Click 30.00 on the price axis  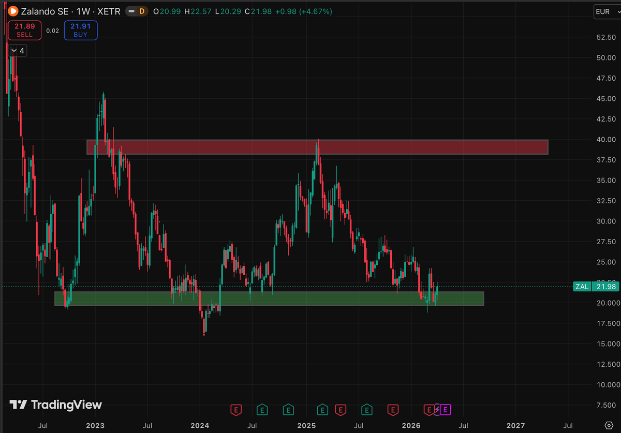coord(606,221)
